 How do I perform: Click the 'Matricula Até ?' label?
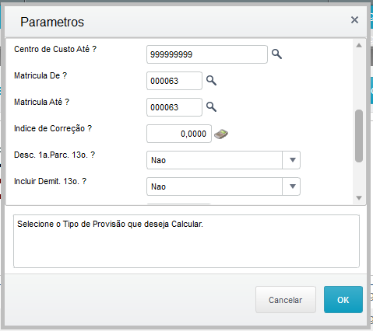[x=41, y=102]
